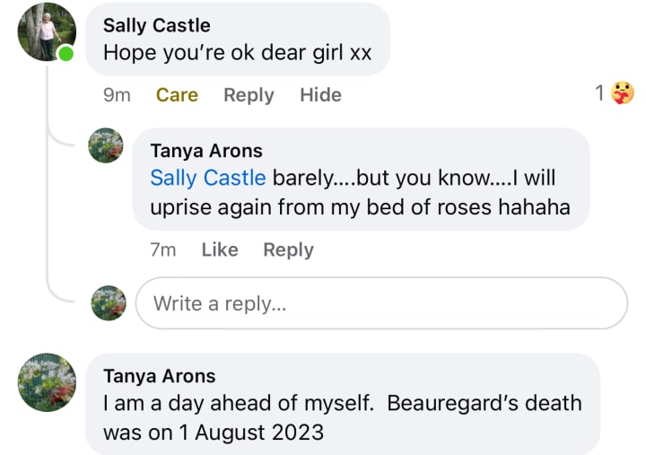Click Sally Castle's profile picture
This screenshot has height=455, width=646.
(46, 31)
